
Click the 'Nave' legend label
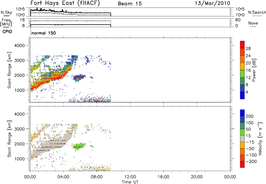(x=253, y=23)
